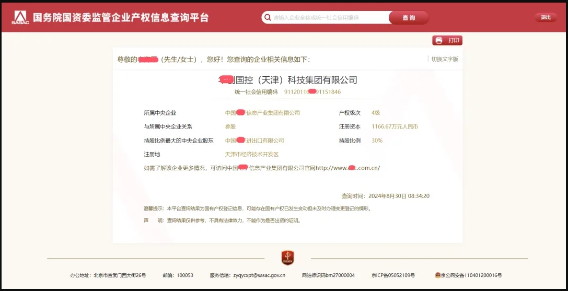This screenshot has height=291, width=568.
Task: Click the 打印 print button
Action: tap(447, 40)
